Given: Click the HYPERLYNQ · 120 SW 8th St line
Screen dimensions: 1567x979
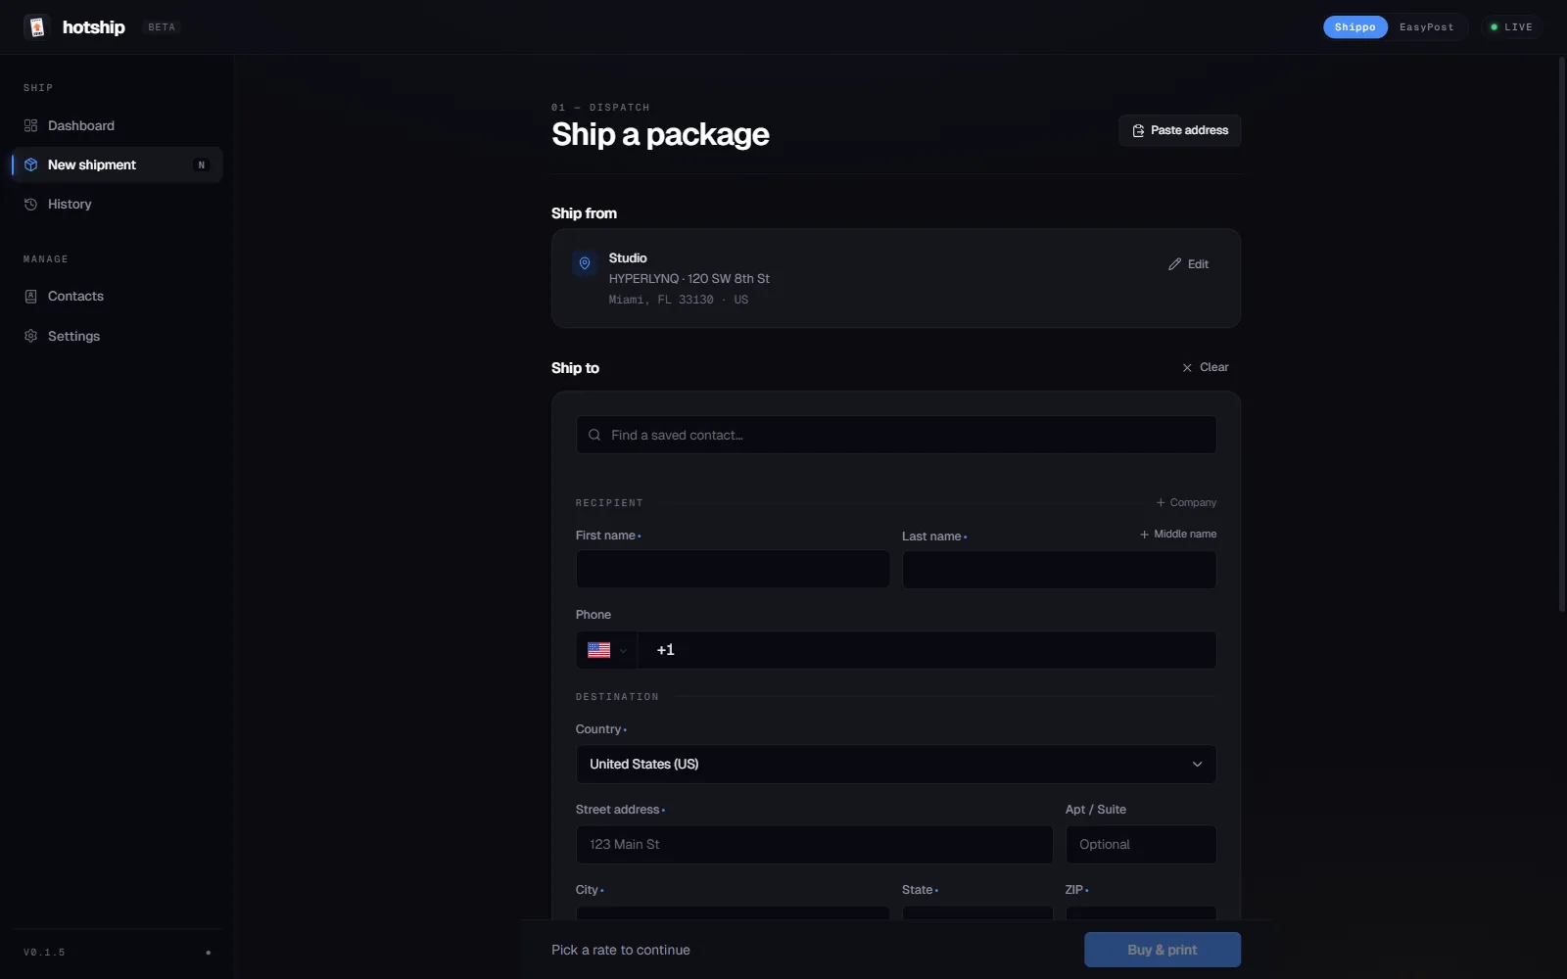Looking at the screenshot, I should pos(689,279).
